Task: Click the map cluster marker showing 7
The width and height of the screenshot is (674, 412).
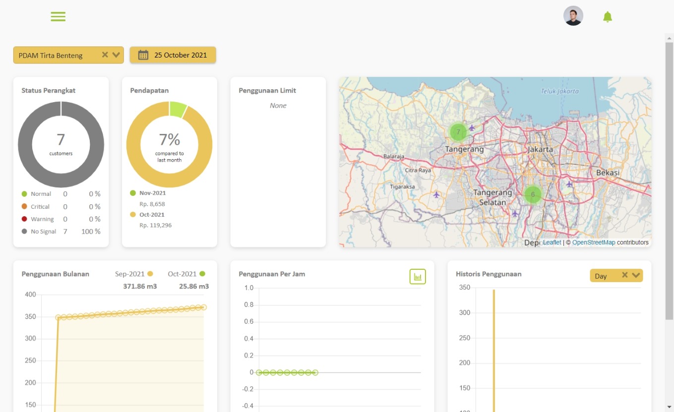Action: click(458, 132)
